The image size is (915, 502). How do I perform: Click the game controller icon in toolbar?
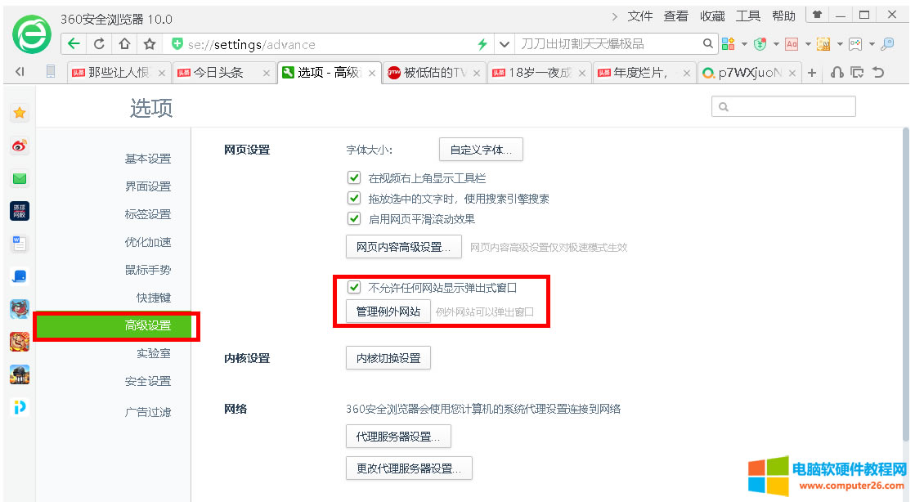coord(855,43)
